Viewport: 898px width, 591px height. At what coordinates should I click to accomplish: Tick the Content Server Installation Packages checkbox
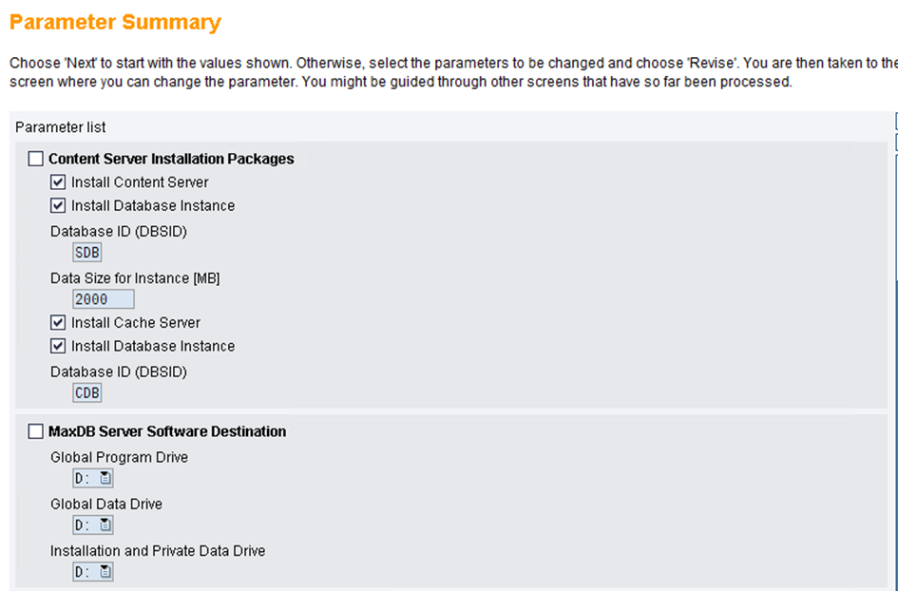point(35,159)
